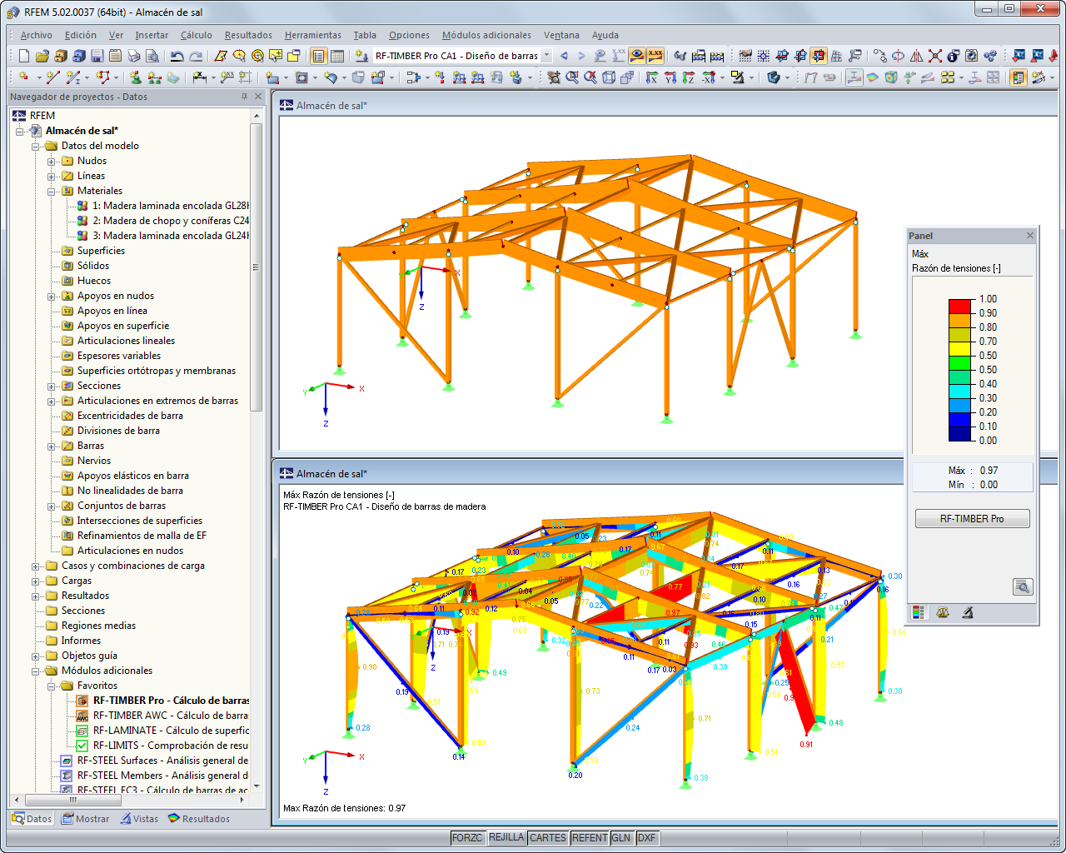Open the Archivo menu
The width and height of the screenshot is (1066, 853).
[37, 35]
